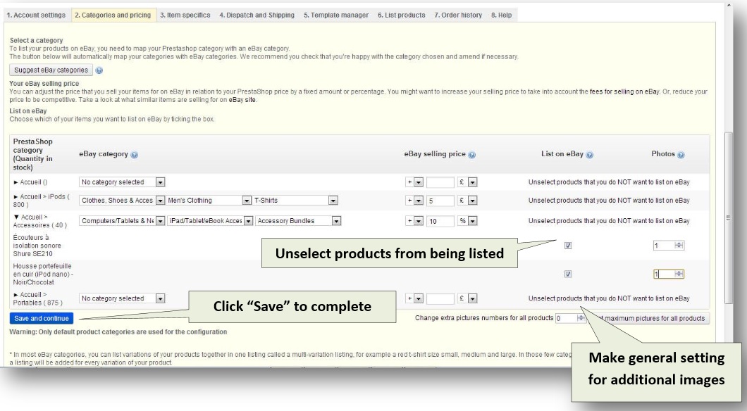Screen dimensions: 747x411
Task: Go to the Dispatch and Shipping tab
Action: click(257, 15)
